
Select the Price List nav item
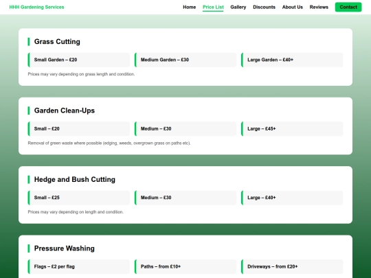click(x=213, y=7)
